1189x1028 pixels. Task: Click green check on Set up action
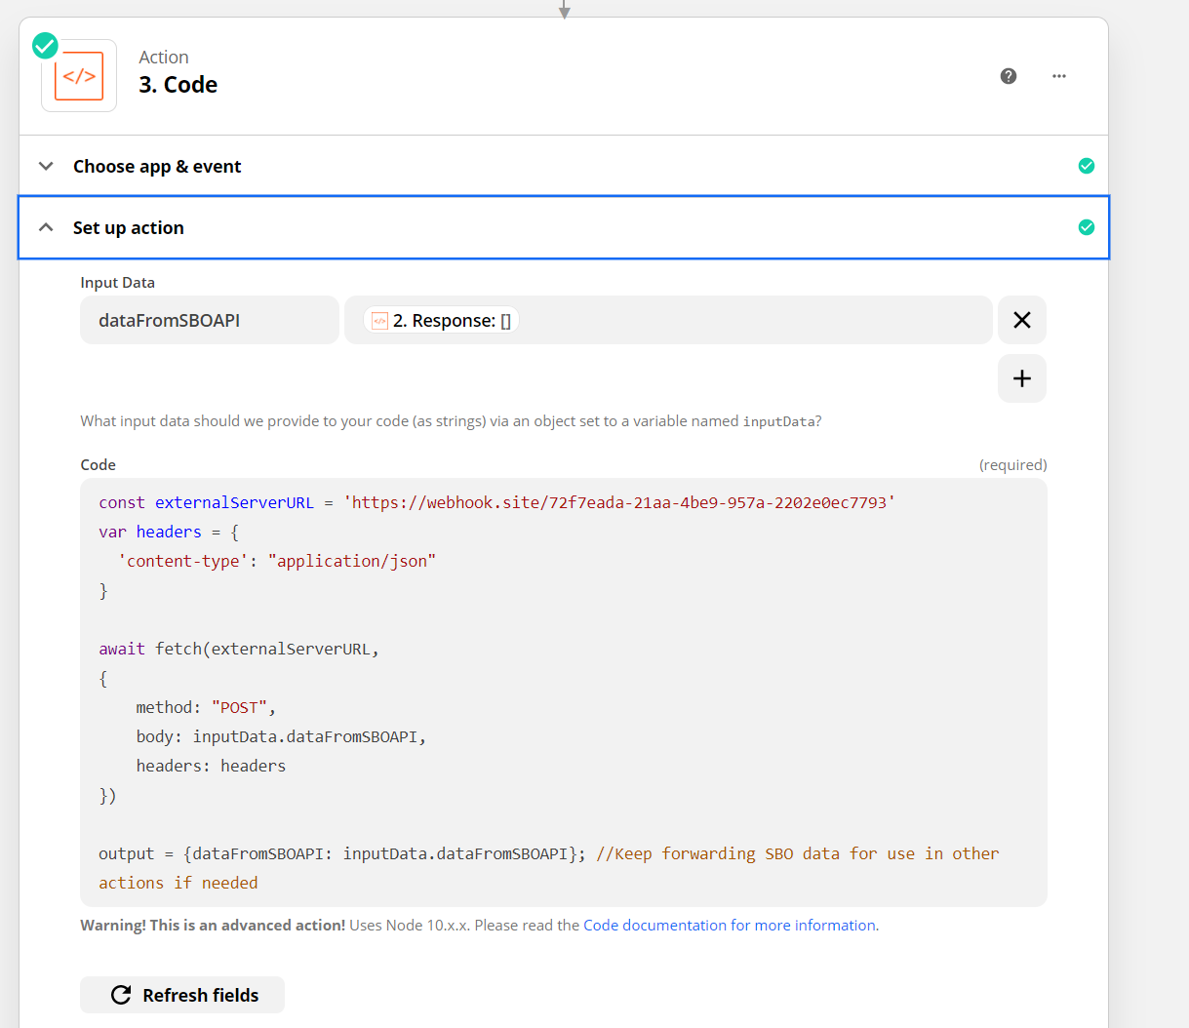click(1087, 227)
